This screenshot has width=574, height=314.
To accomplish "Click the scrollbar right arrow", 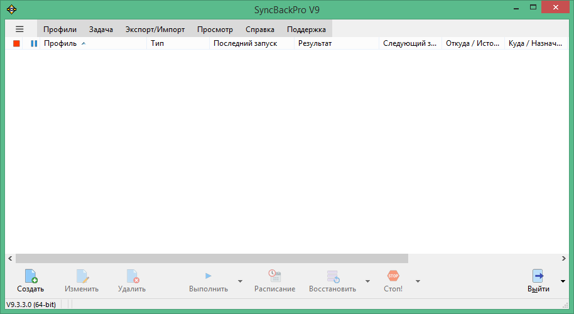I will pos(564,258).
